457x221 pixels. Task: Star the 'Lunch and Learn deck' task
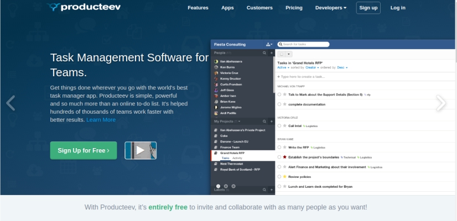[x=285, y=186]
